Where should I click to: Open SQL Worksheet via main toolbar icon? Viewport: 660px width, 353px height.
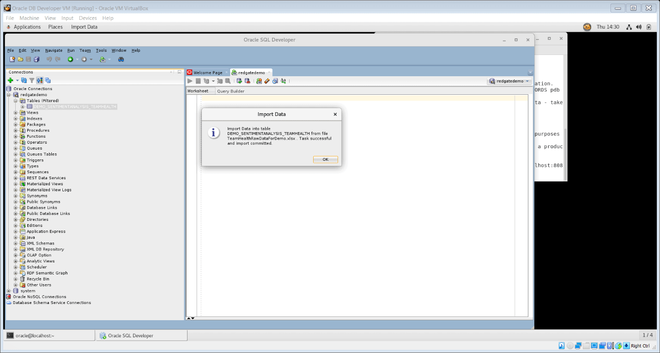103,59
